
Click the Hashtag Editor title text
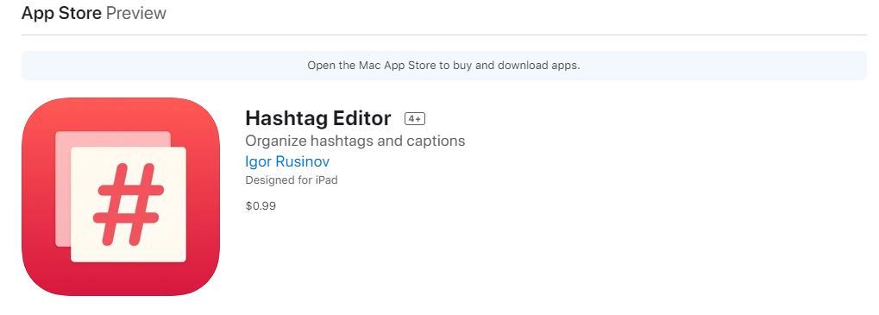tap(317, 118)
